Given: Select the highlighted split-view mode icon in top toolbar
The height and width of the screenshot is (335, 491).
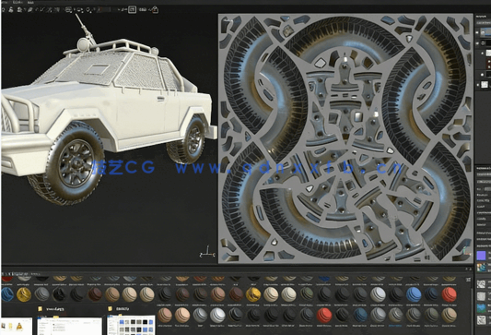Looking at the screenshot, I should click(132, 10).
